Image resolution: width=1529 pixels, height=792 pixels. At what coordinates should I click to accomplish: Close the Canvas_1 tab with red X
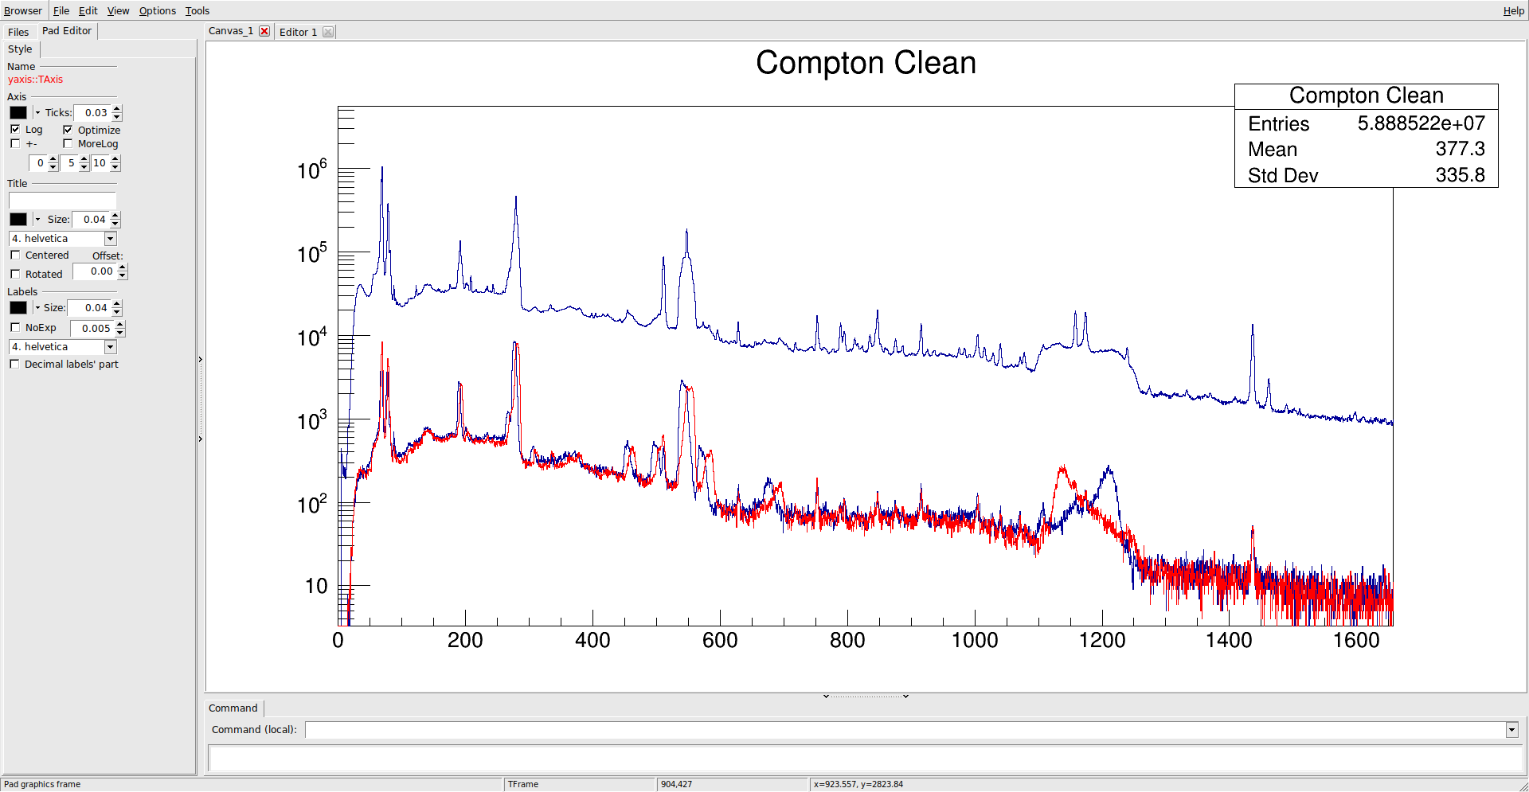(264, 31)
